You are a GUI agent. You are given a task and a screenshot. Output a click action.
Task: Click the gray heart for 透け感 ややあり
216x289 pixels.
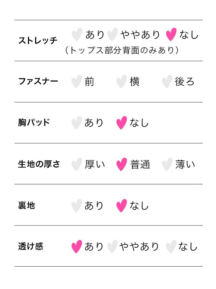tap(112, 247)
